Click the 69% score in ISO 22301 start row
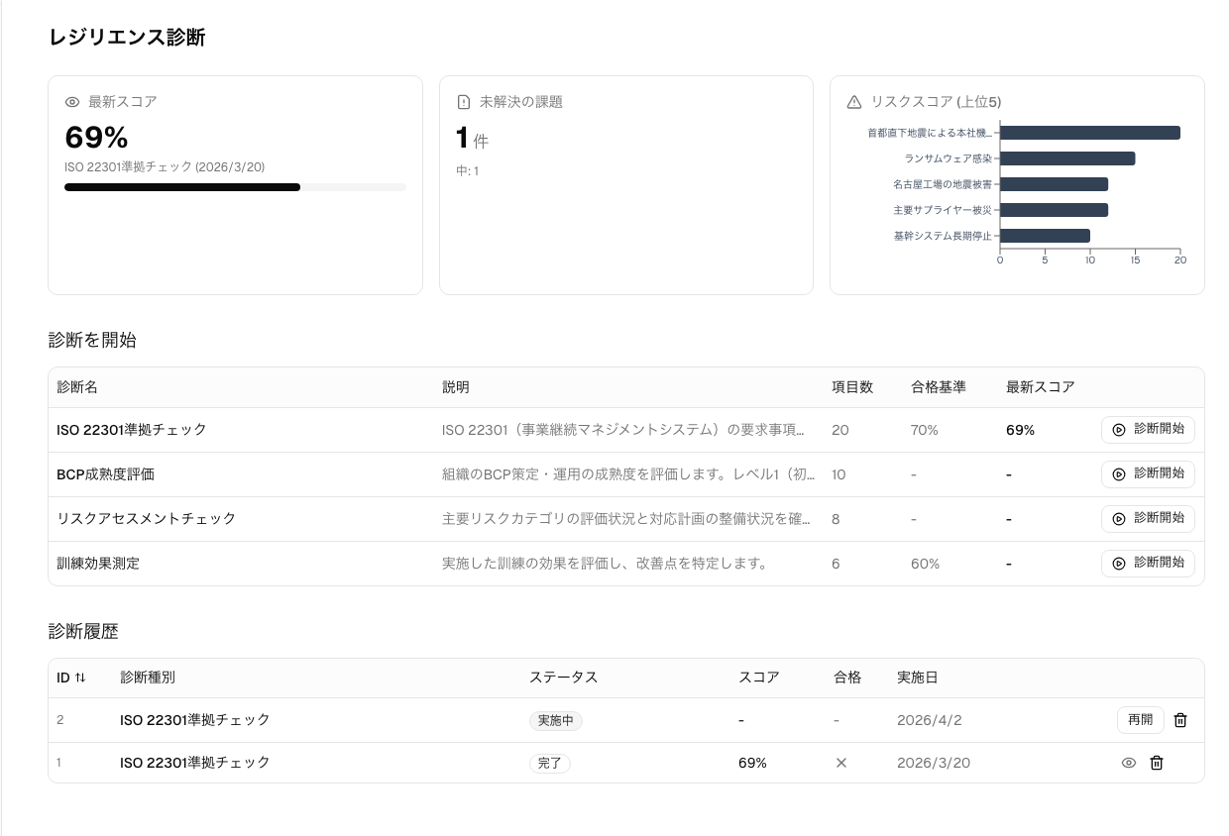The height and width of the screenshot is (836, 1229). pos(1021,430)
